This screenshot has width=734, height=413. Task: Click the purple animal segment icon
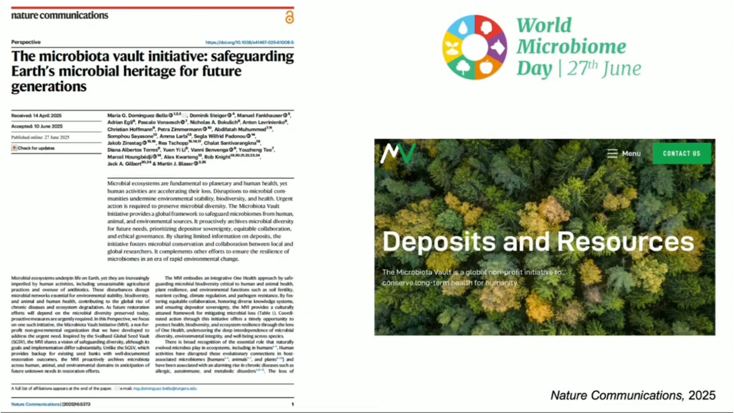499,47
